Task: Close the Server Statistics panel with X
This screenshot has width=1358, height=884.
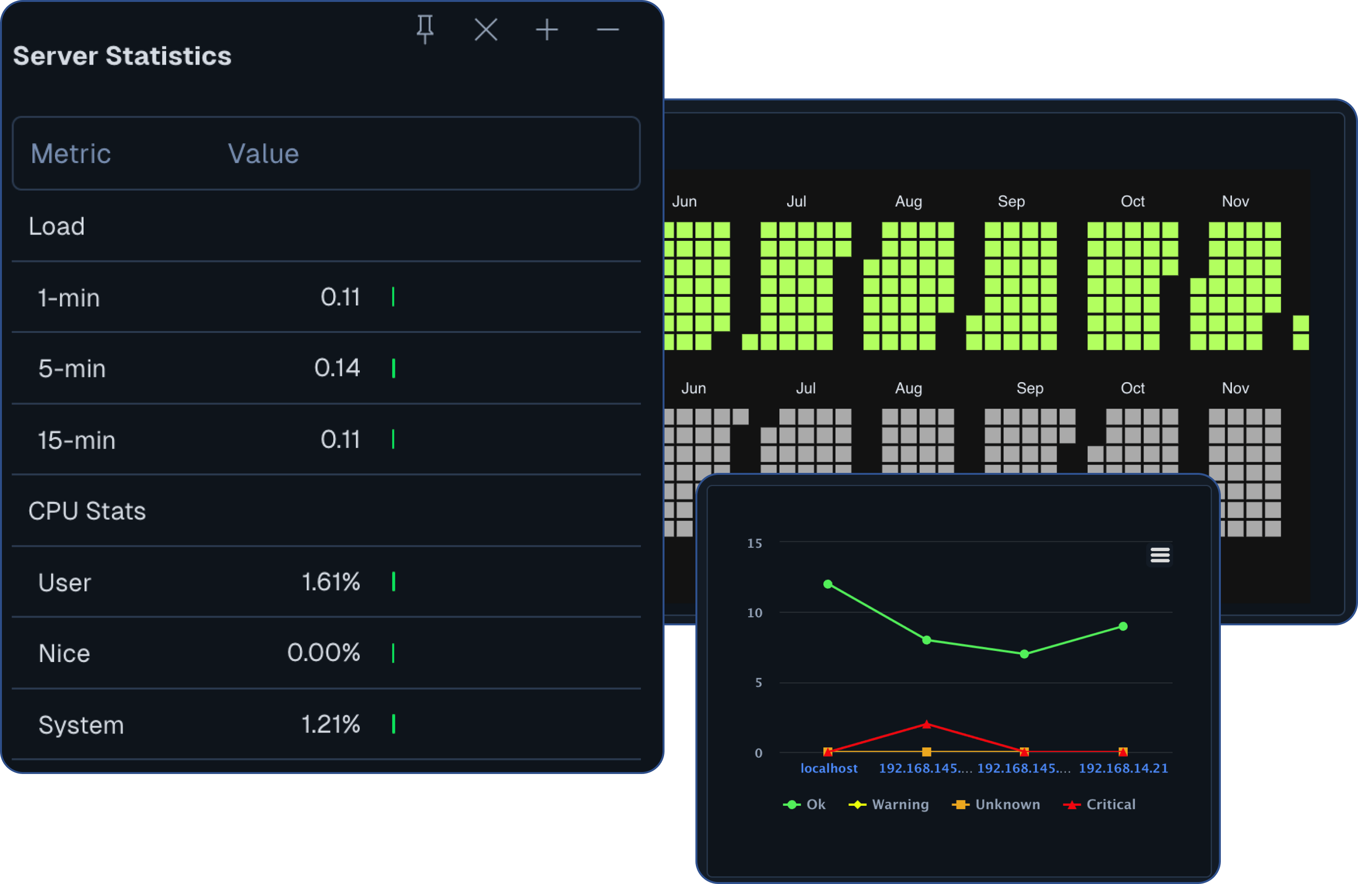Action: (485, 29)
